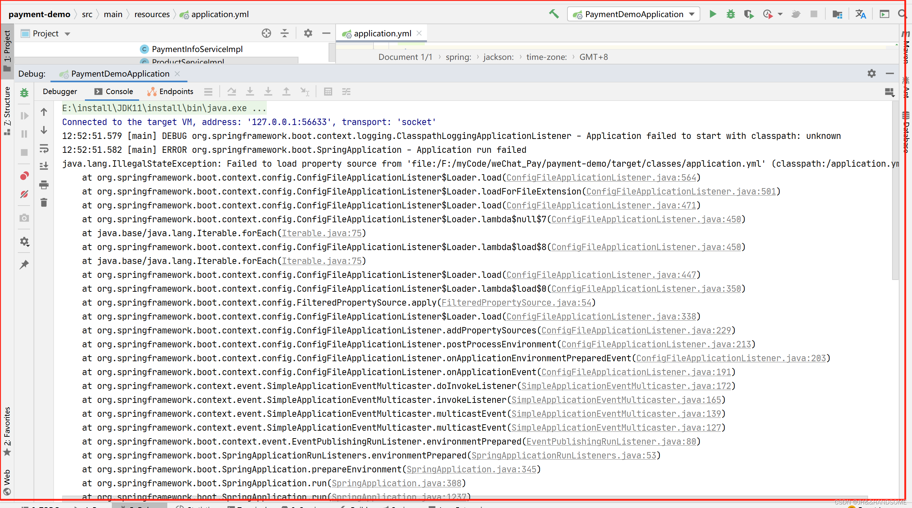Start debugging with the bug icon

tap(730, 14)
